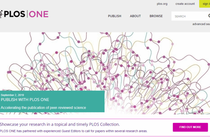Open the create account link

[x=185, y=4]
